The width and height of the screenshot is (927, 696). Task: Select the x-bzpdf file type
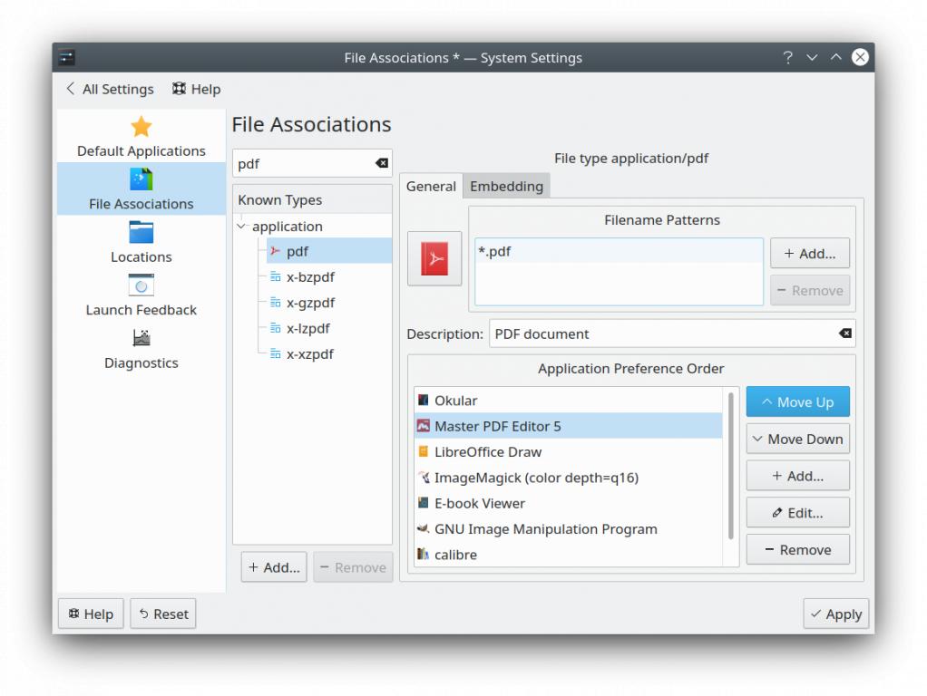click(x=310, y=277)
